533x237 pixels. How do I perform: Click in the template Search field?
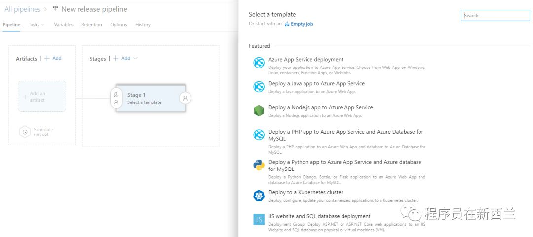[x=495, y=16]
